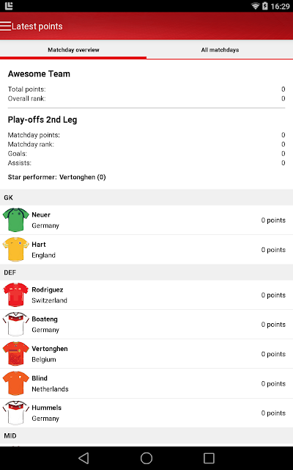Open Hummels Germany player row

point(146,413)
